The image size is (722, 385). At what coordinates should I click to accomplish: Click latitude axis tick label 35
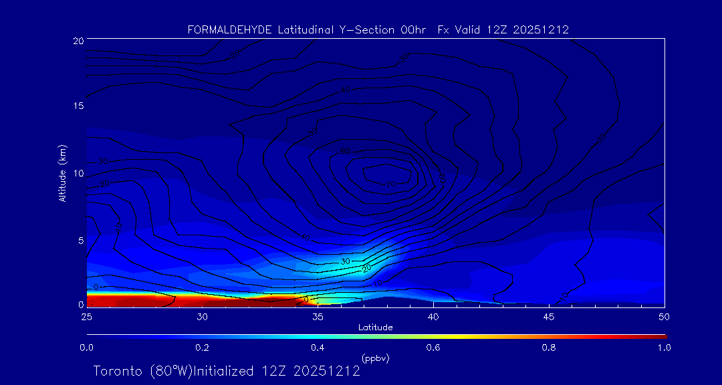coord(318,316)
